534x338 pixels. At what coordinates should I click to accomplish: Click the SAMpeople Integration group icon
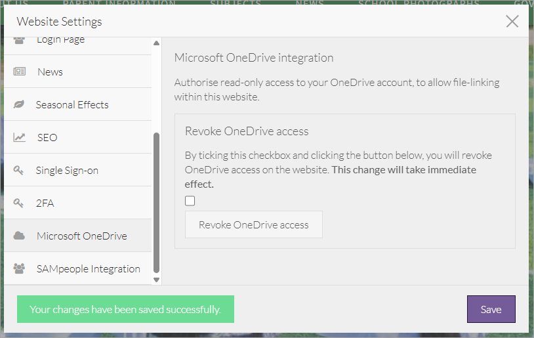(19, 268)
